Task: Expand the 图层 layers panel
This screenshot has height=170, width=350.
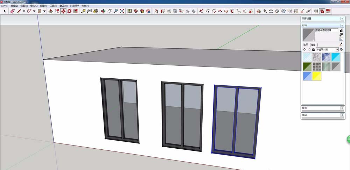Action: pos(342,115)
